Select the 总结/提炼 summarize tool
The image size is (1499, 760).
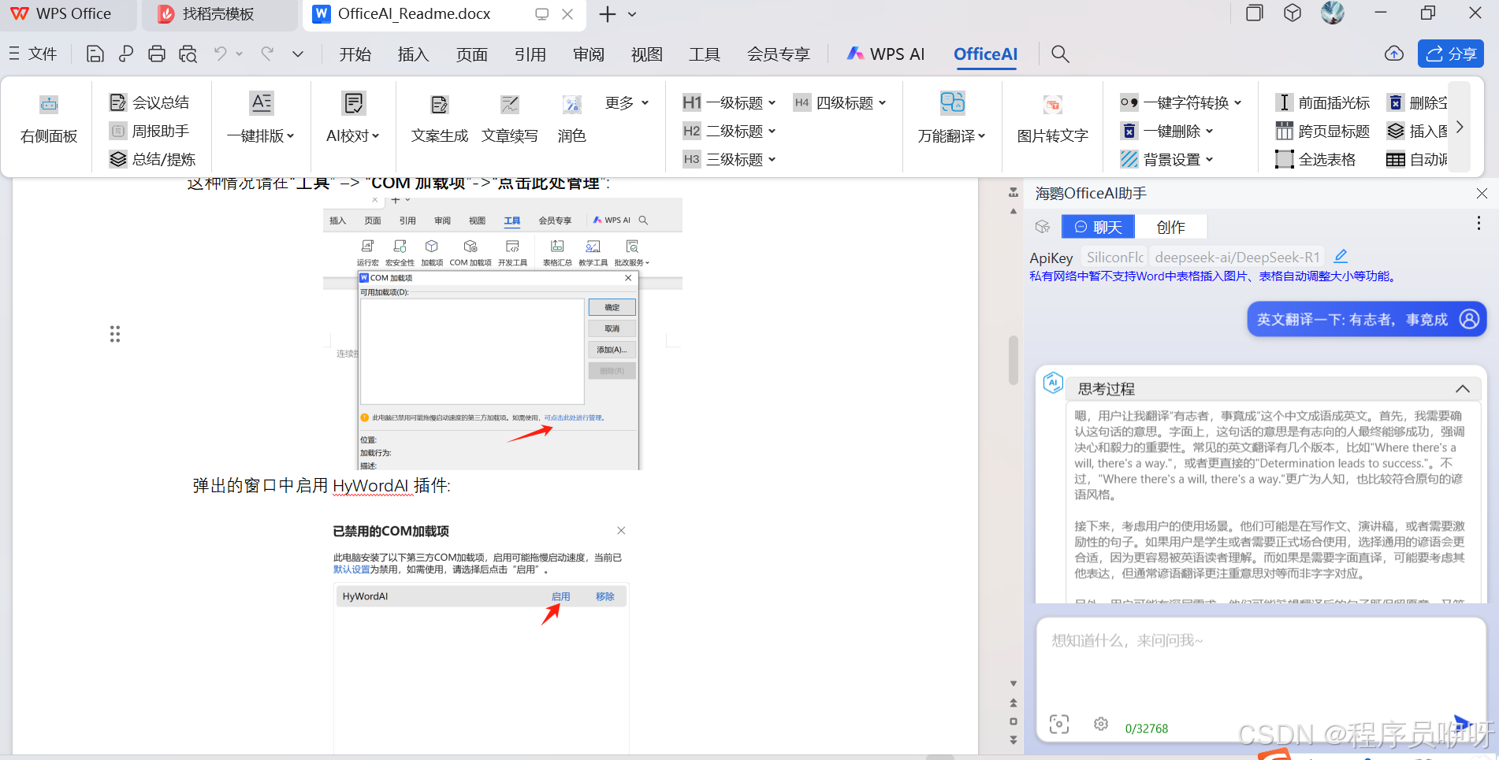click(153, 159)
